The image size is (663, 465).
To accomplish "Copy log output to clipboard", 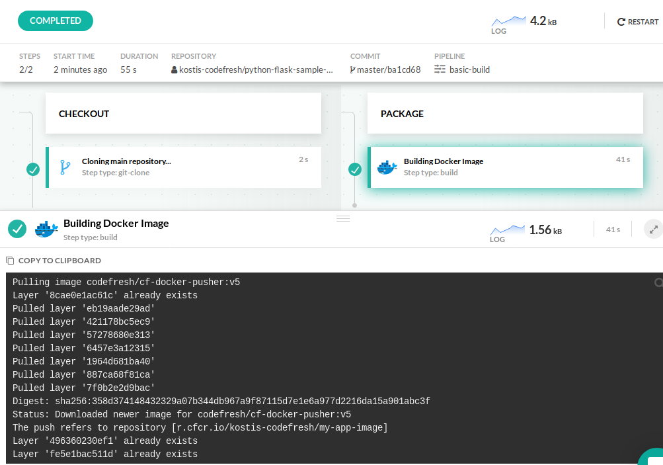I will coord(54,261).
